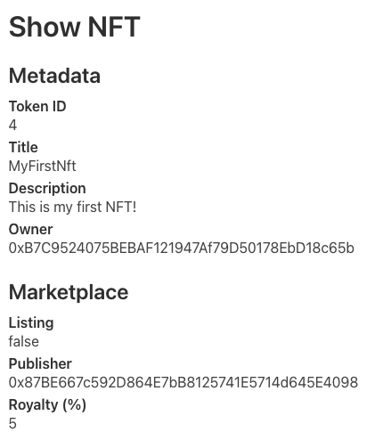Click the 'This is my first NFT!' text

[x=73, y=207]
